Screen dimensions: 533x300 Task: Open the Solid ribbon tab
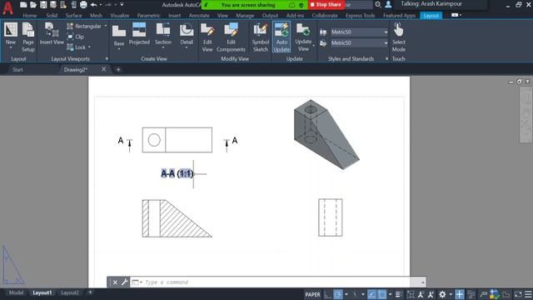52,16
